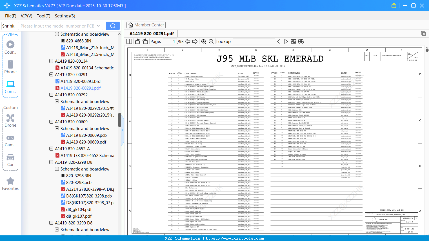
Task: Click the binoculars search icon
Action: pos(301,42)
